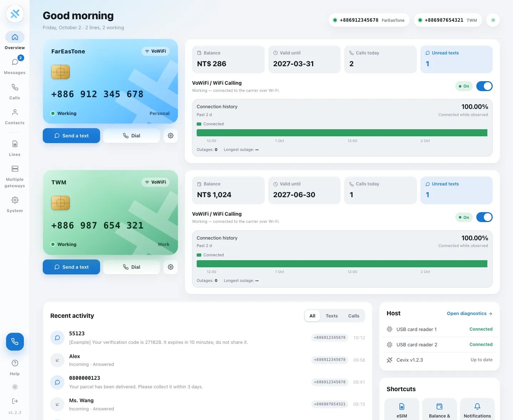Select the +886912345678 FarEasTone header chip
Viewport: 513px width, 420px height.
tap(369, 20)
